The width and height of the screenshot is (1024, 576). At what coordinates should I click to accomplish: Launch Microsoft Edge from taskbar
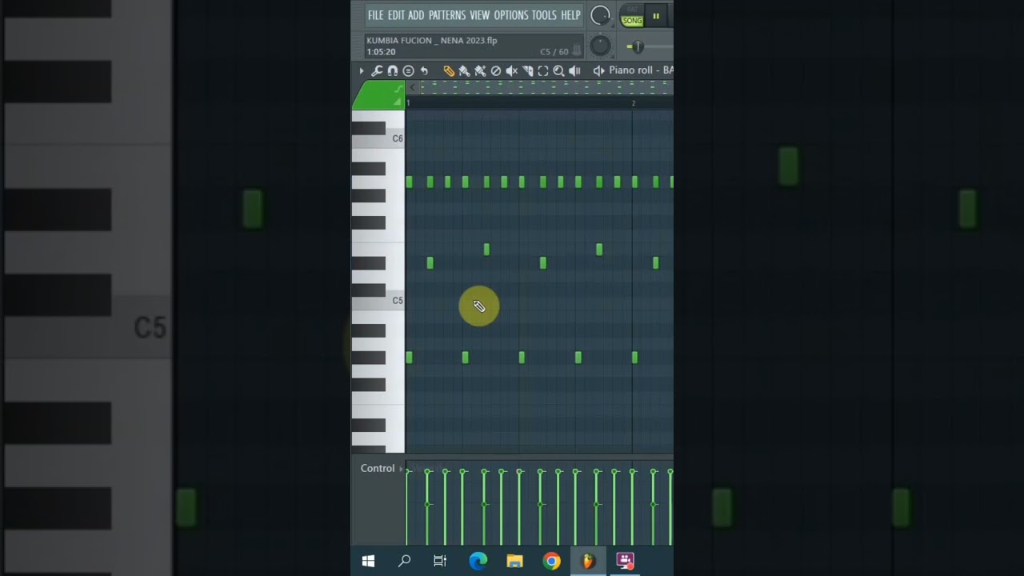478,561
